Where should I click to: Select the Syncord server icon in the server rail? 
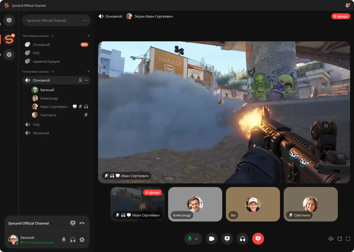9,39
